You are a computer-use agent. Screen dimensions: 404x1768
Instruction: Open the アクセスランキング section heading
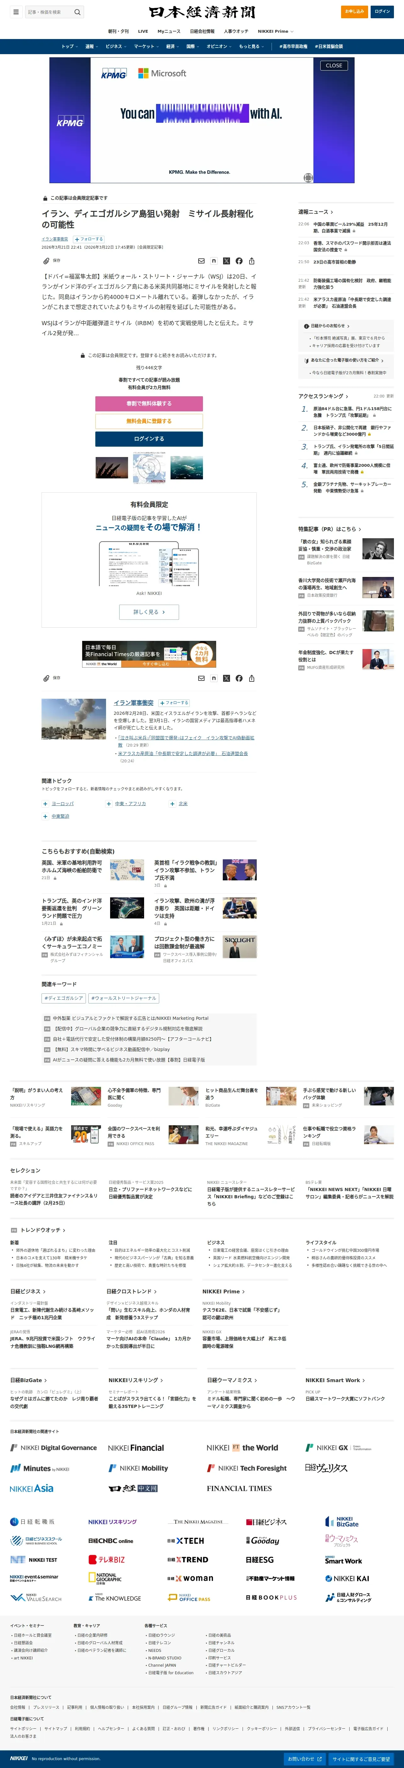tap(323, 397)
